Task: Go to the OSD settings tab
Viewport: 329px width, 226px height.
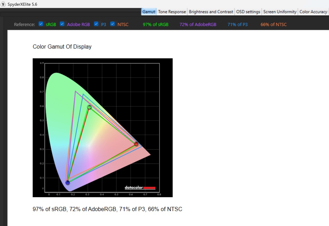Action: pyautogui.click(x=248, y=12)
